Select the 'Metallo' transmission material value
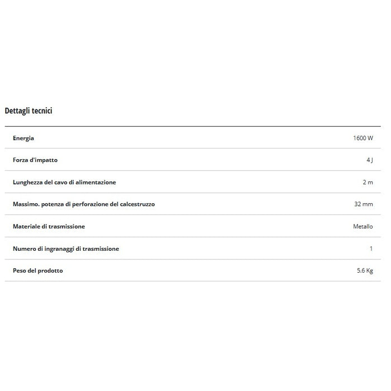391x391 pixels. pyautogui.click(x=363, y=226)
